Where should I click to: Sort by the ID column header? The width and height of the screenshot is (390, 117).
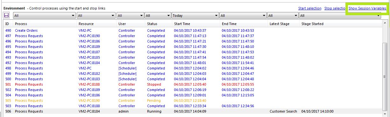click(x=7, y=24)
